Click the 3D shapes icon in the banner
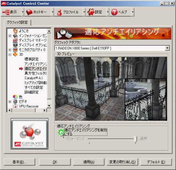 (65, 33)
